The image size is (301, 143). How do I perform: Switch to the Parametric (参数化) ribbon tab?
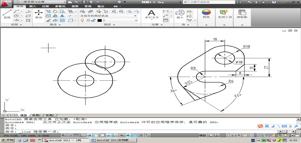click(x=60, y=6)
